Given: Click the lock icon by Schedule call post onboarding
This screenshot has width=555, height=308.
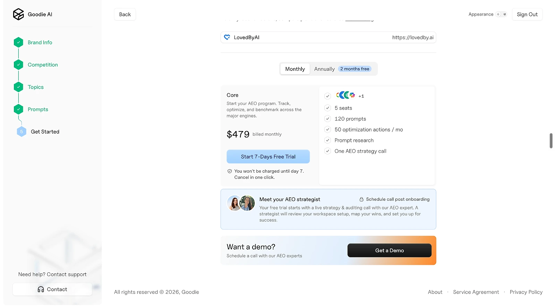Looking at the screenshot, I should click(361, 199).
